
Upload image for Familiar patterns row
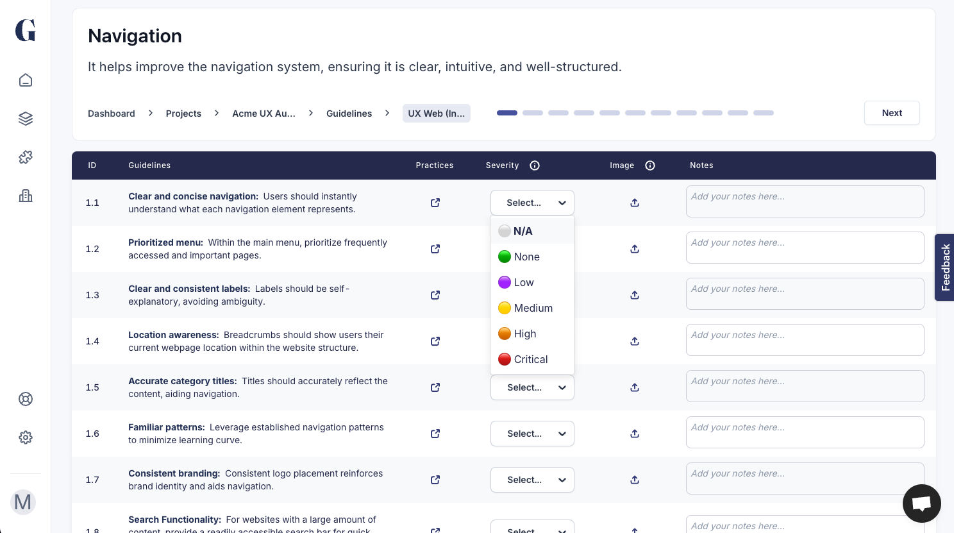635,434
